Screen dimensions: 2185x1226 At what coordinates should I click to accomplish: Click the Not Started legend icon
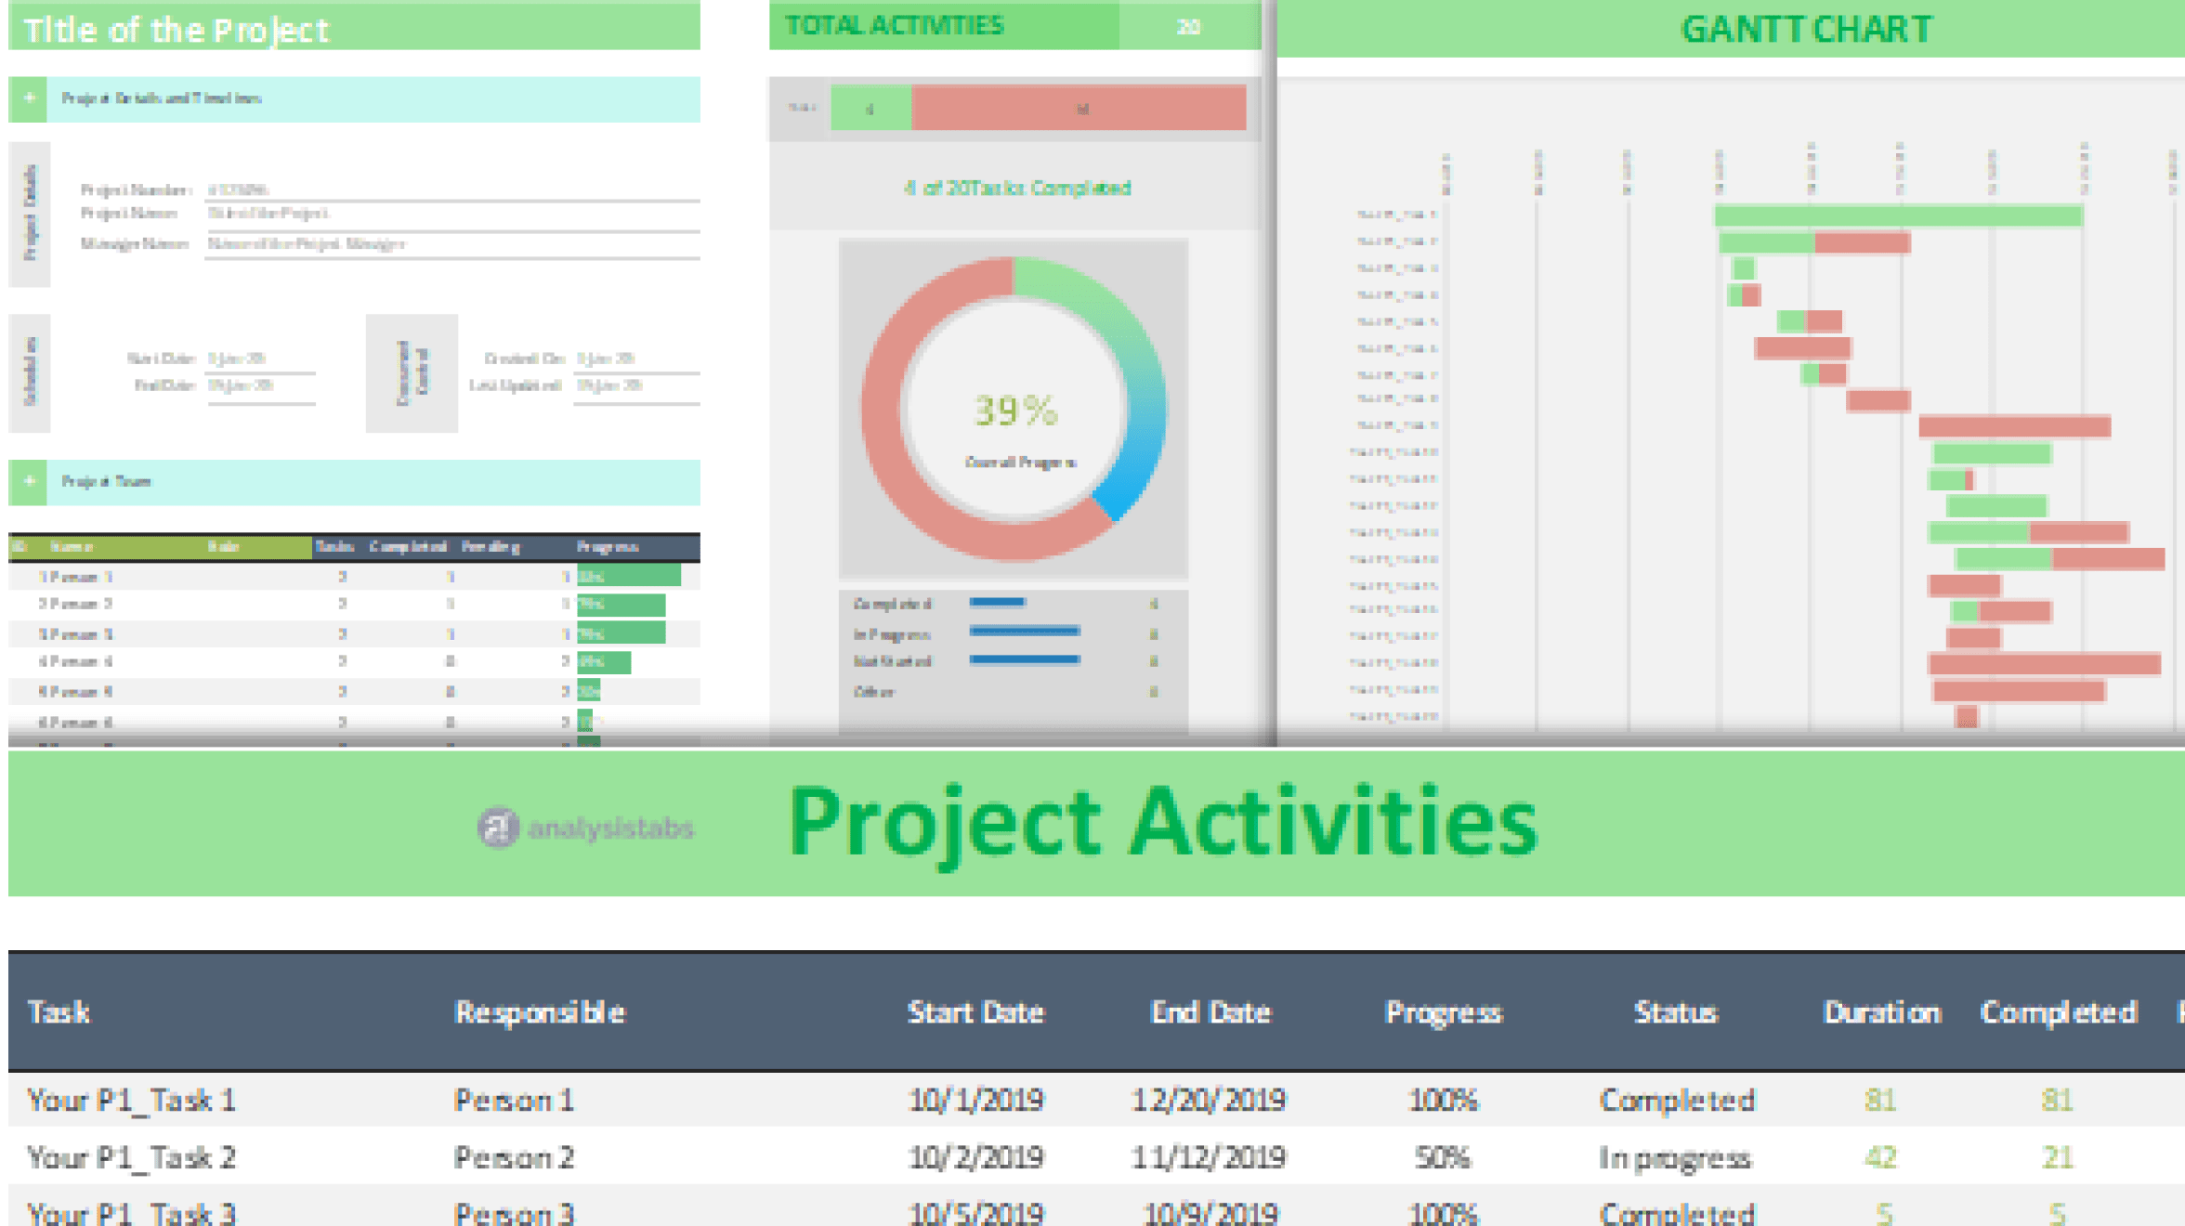pyautogui.click(x=1023, y=661)
